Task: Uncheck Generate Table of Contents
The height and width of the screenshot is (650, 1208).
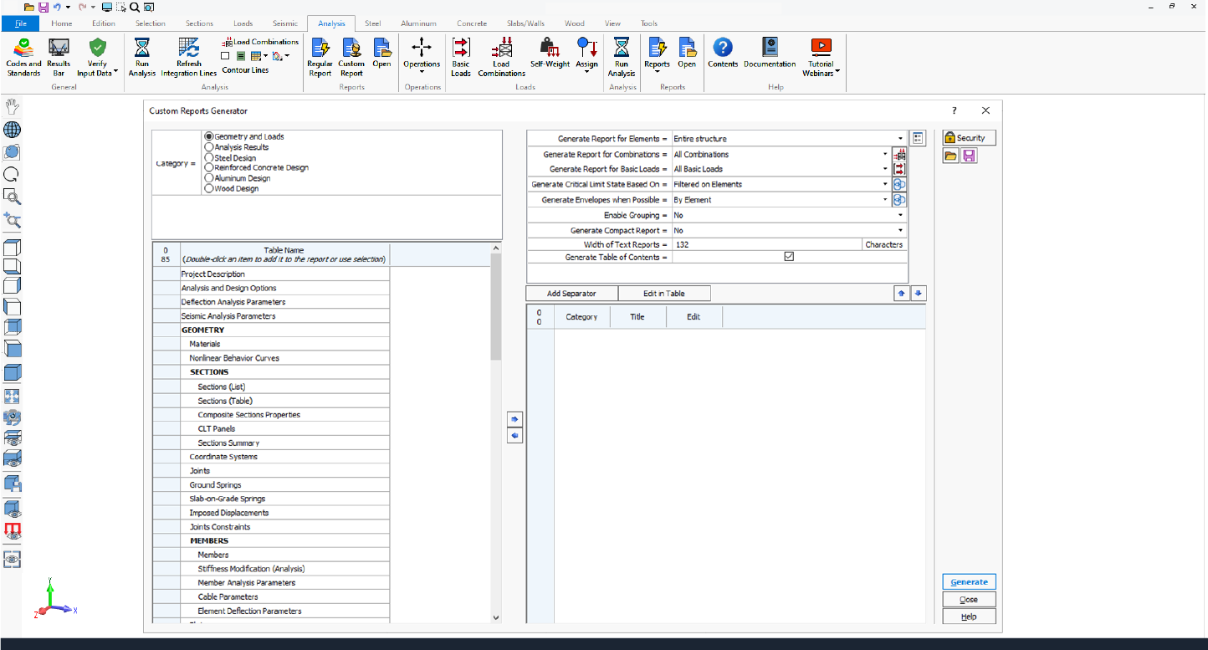Action: (x=789, y=257)
